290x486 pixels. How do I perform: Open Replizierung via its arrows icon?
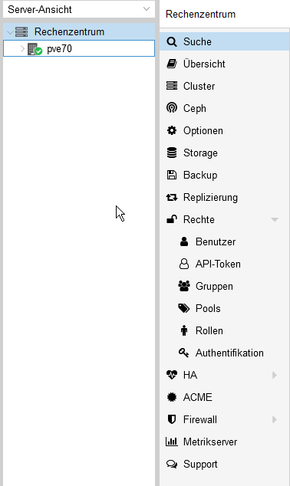(172, 197)
